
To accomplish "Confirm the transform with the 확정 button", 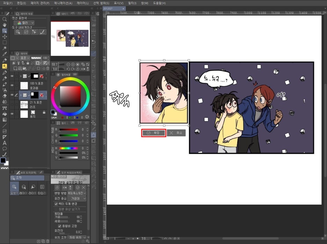I will (153, 133).
